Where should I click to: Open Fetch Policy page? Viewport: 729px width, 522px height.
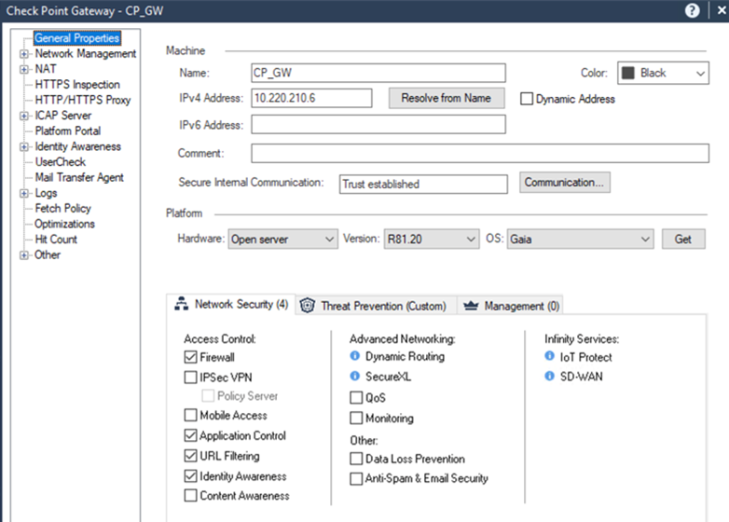coord(62,208)
